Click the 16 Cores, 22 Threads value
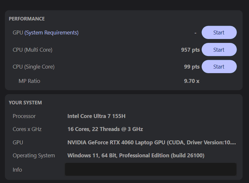The height and width of the screenshot is (183, 249). coord(105,129)
